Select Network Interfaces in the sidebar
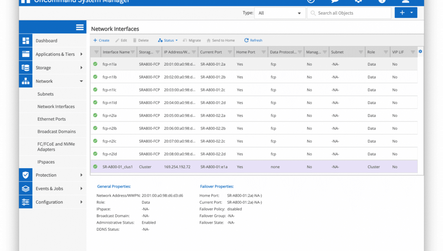This screenshot has width=443, height=251. coord(56,106)
